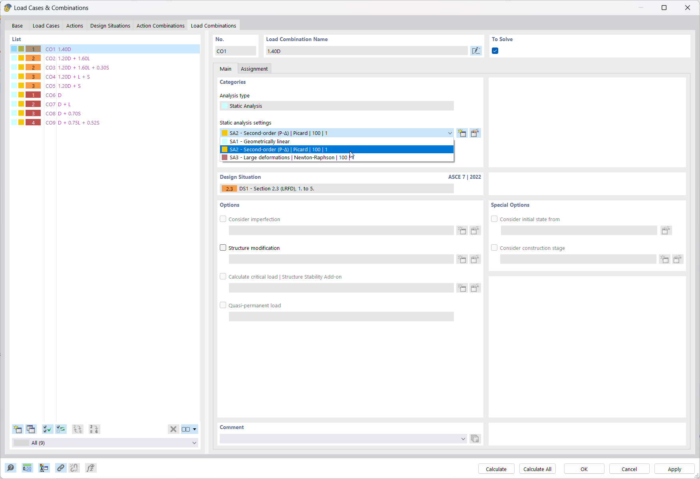Open the Design Situations tab

[x=110, y=26]
